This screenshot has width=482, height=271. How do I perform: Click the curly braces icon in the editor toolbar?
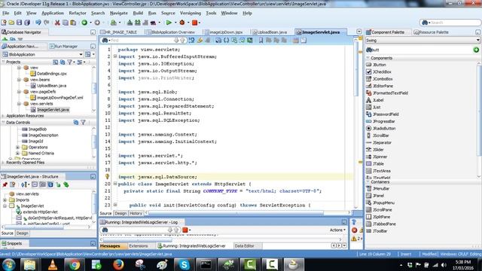point(226,40)
